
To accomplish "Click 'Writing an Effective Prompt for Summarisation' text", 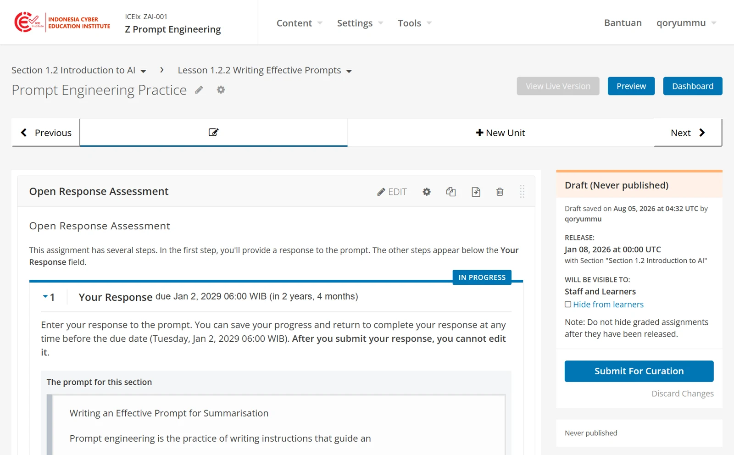I will click(x=169, y=413).
